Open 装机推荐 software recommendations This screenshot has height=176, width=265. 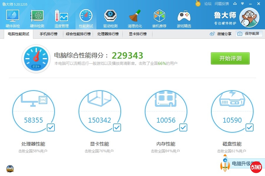point(159,18)
